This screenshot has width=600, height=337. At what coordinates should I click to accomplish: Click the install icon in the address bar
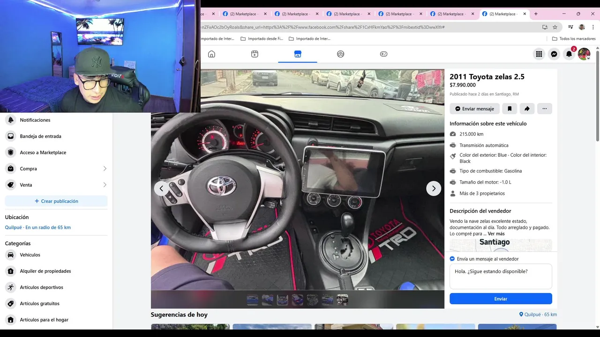point(545,27)
